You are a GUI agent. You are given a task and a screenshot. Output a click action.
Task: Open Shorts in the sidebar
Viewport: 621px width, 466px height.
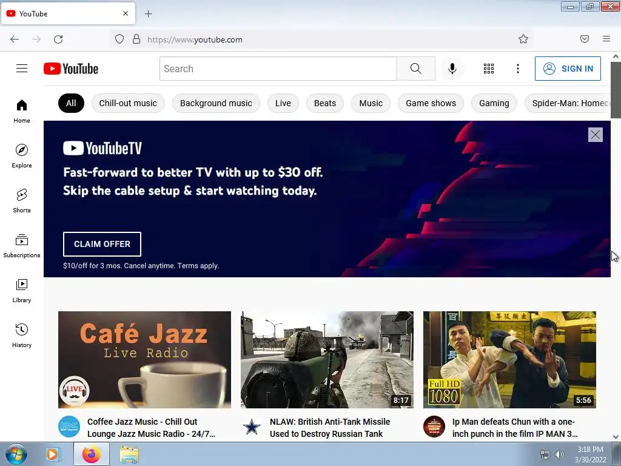(x=22, y=201)
